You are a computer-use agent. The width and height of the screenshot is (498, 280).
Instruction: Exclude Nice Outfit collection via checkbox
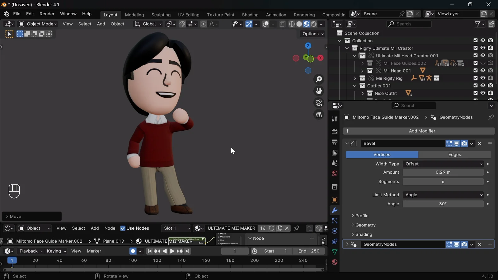pos(475,93)
